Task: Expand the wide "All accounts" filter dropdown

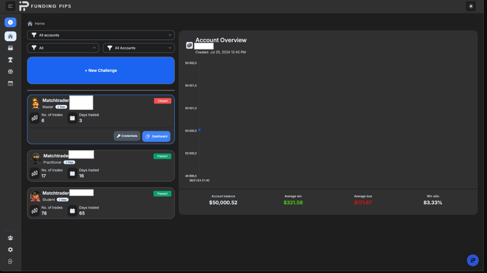Action: tap(101, 35)
